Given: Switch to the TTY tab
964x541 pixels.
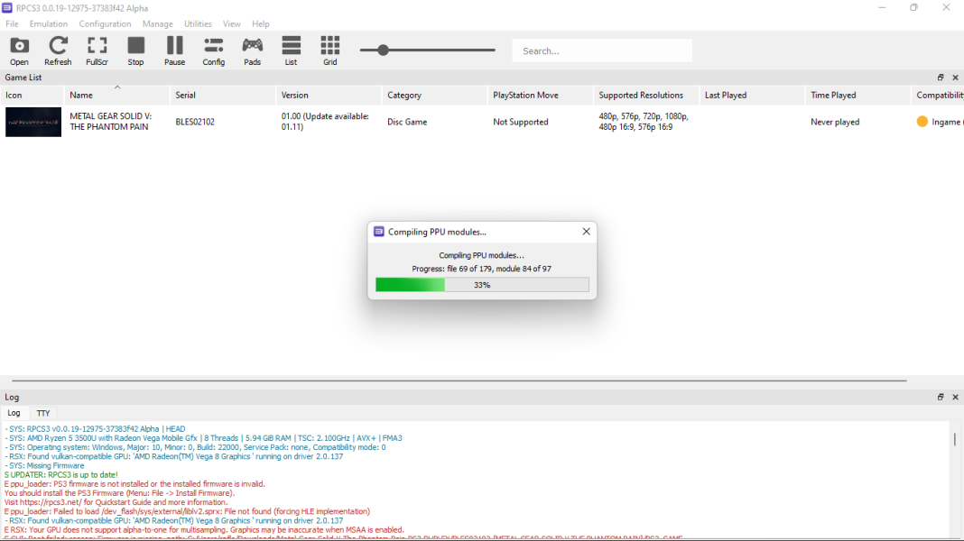Looking at the screenshot, I should click(x=43, y=413).
